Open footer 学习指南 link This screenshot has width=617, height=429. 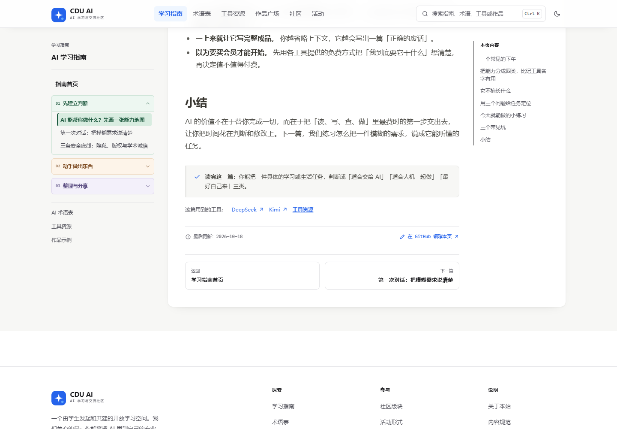pos(283,406)
